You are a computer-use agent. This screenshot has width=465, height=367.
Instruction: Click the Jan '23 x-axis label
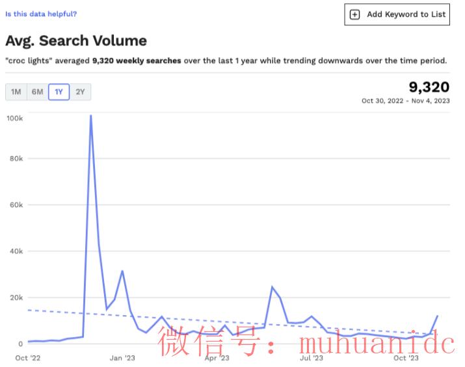tap(122, 358)
